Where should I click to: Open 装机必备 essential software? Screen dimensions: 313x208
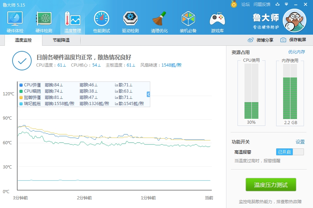(188, 22)
